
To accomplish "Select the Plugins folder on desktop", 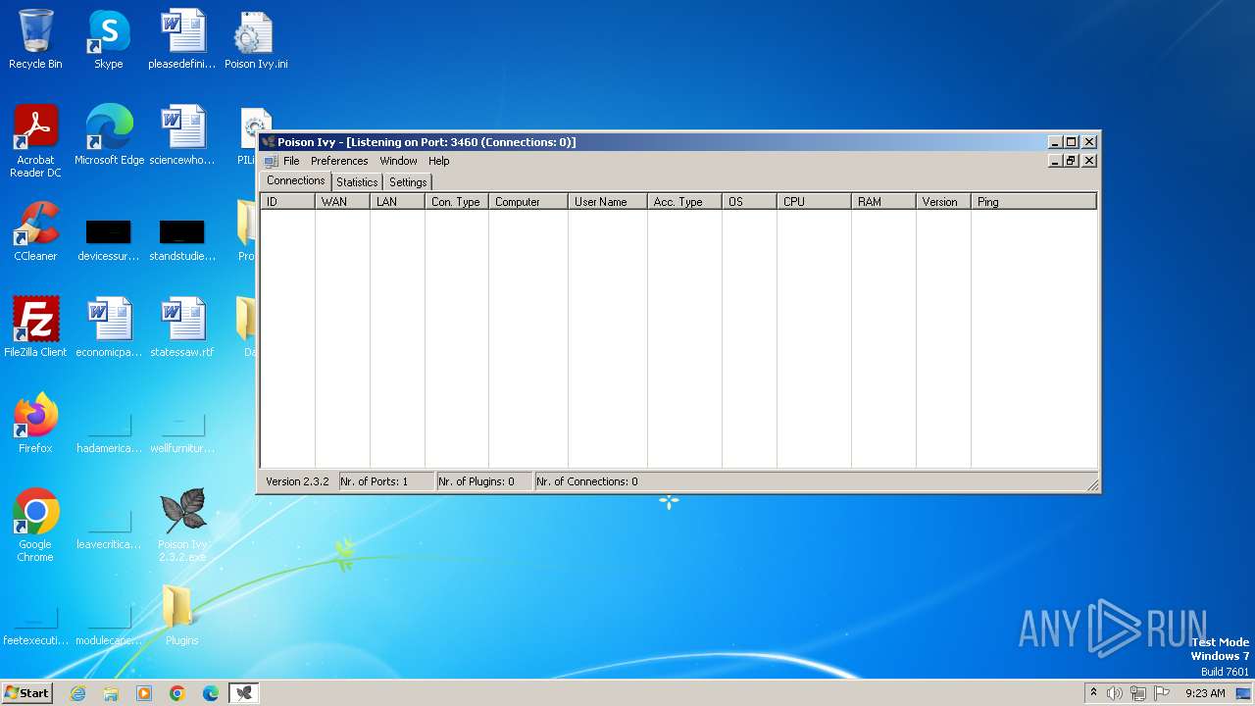I will (182, 616).
